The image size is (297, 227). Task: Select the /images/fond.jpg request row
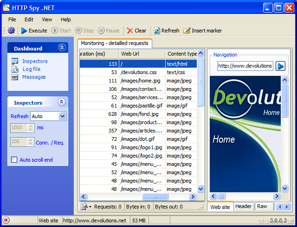(x=139, y=114)
